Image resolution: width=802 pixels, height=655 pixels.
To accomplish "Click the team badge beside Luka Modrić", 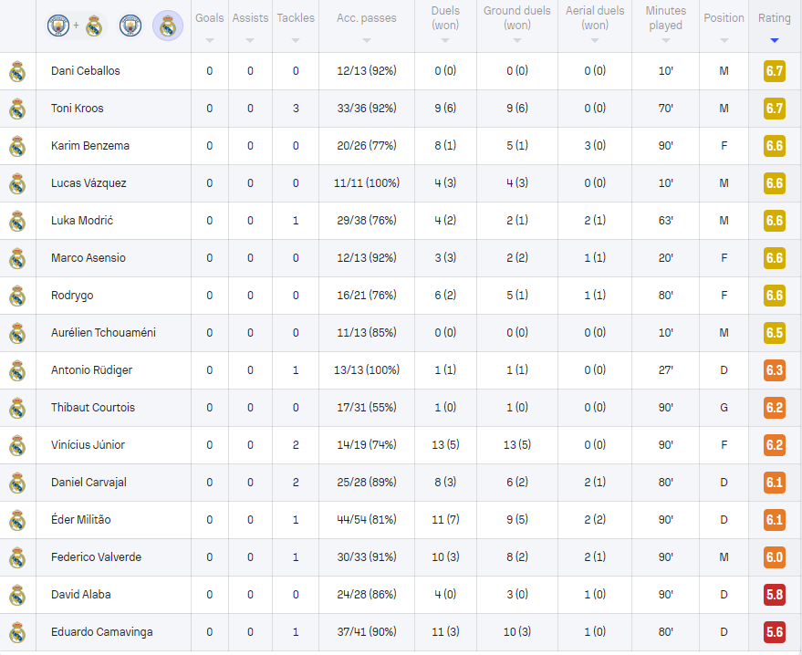I will [17, 221].
